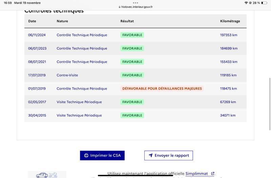Click Contrôle Technique Périodique in the 06/07/2023 row

click(x=82, y=48)
